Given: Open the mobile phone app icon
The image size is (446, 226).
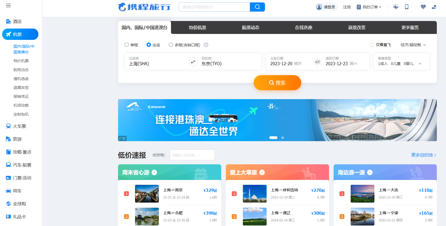Looking at the screenshot, I should [x=407, y=7].
